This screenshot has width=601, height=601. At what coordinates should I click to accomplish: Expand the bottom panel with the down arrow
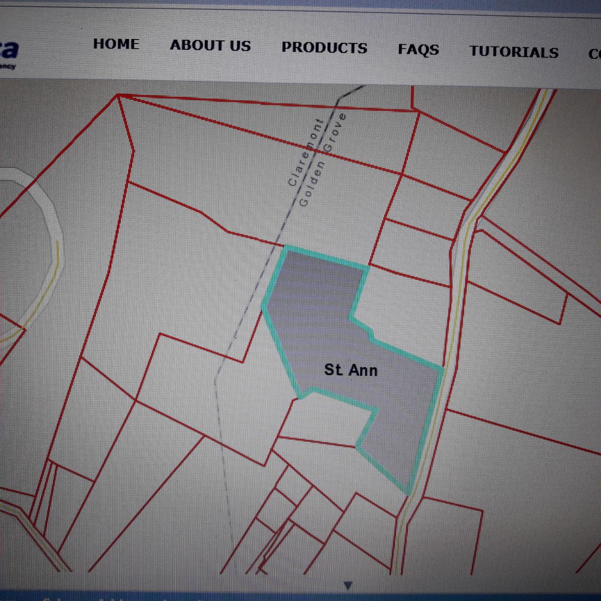tap(348, 586)
